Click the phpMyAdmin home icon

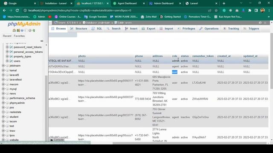pyautogui.click(x=14, y=30)
